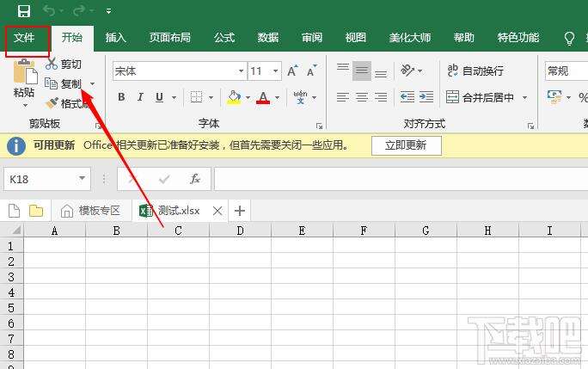The height and width of the screenshot is (369, 588).
Task: Click the Insert Function fx icon
Action: 195,179
